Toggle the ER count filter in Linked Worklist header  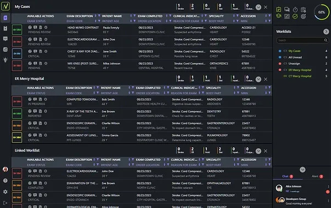(192, 151)
